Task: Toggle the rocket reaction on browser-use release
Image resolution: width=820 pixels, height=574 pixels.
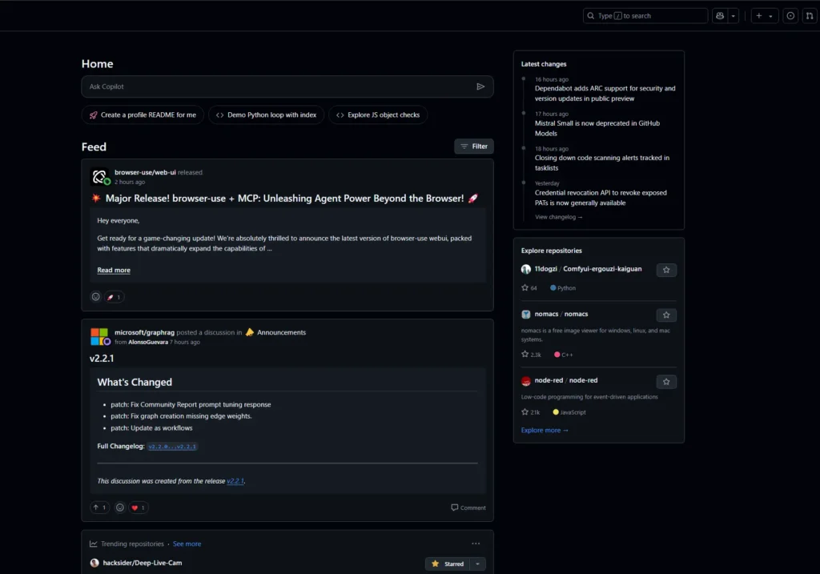Action: click(114, 297)
